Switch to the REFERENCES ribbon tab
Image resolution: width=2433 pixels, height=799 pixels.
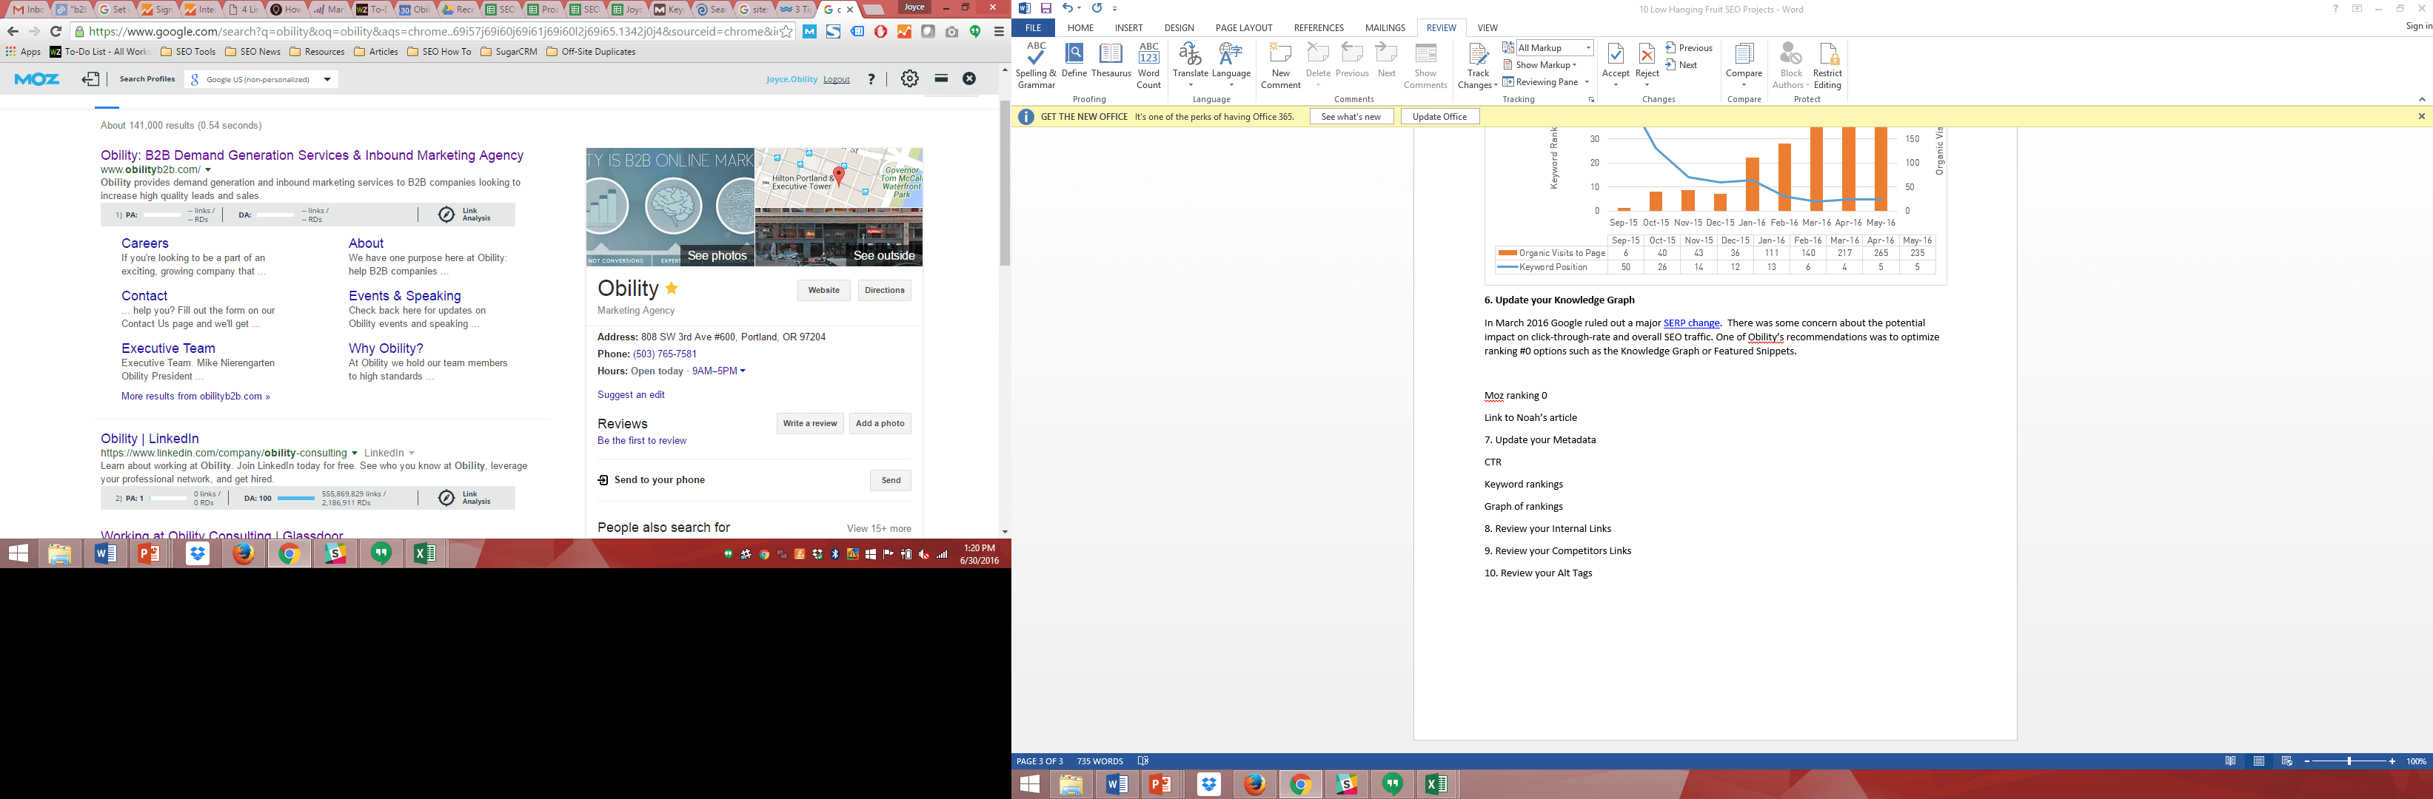point(1319,27)
